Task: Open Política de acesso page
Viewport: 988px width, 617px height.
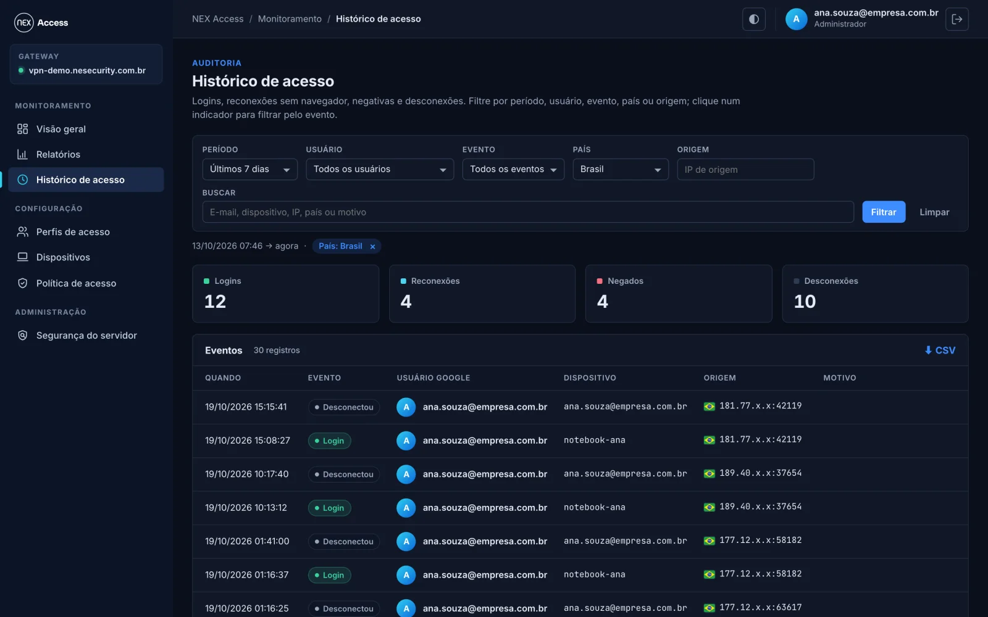Action: click(x=86, y=283)
